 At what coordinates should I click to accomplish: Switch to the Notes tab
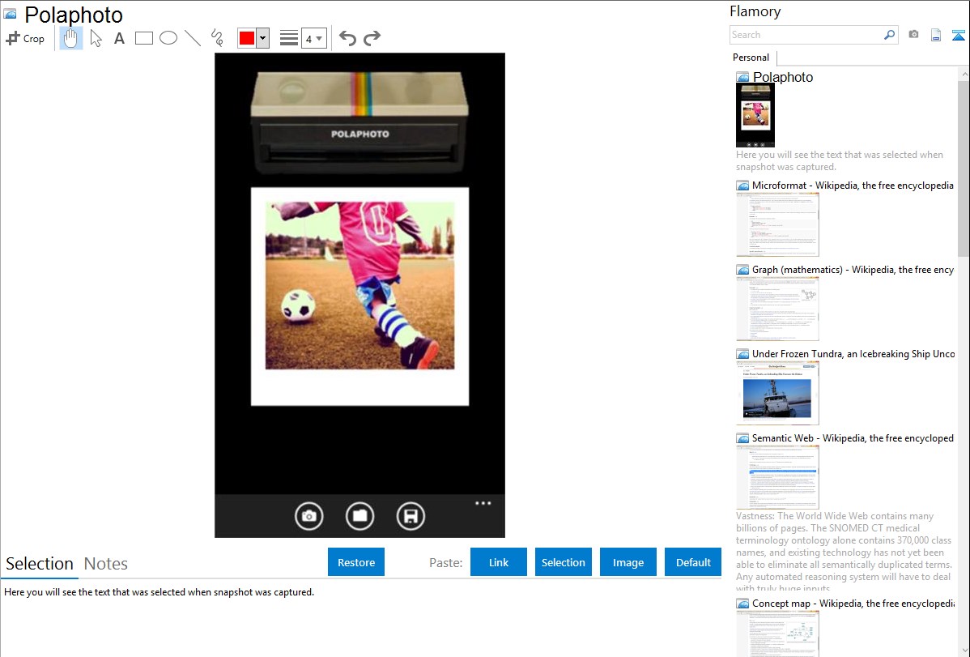point(106,564)
